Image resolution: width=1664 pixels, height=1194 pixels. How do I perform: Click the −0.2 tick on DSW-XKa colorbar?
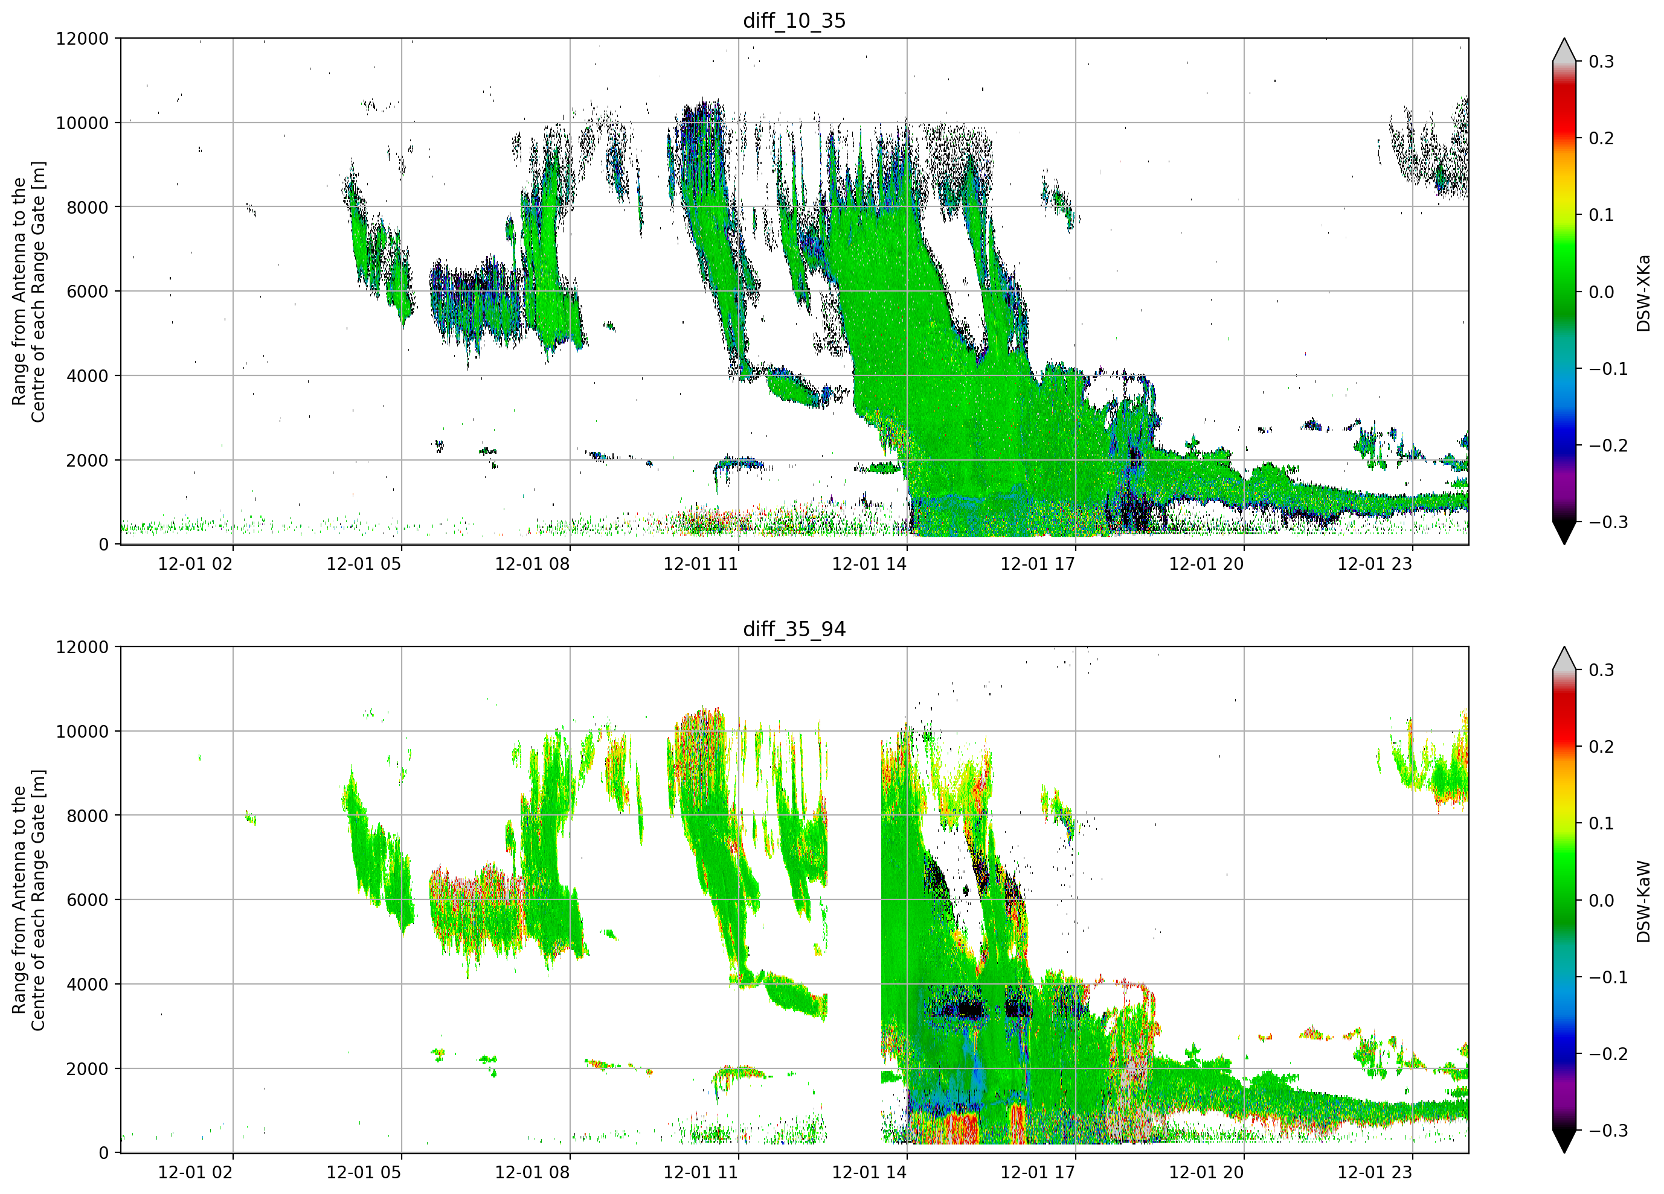[1608, 446]
